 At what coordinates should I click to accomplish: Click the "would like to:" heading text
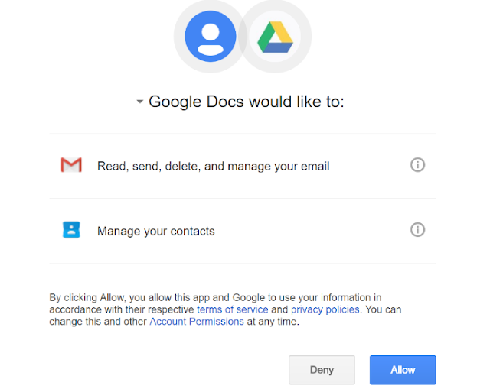tap(296, 102)
